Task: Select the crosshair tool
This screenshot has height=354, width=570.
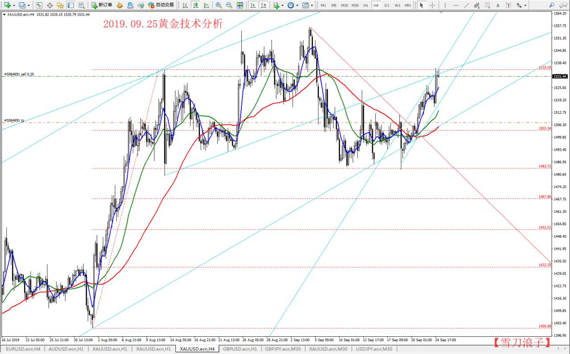Action: click(x=432, y=5)
